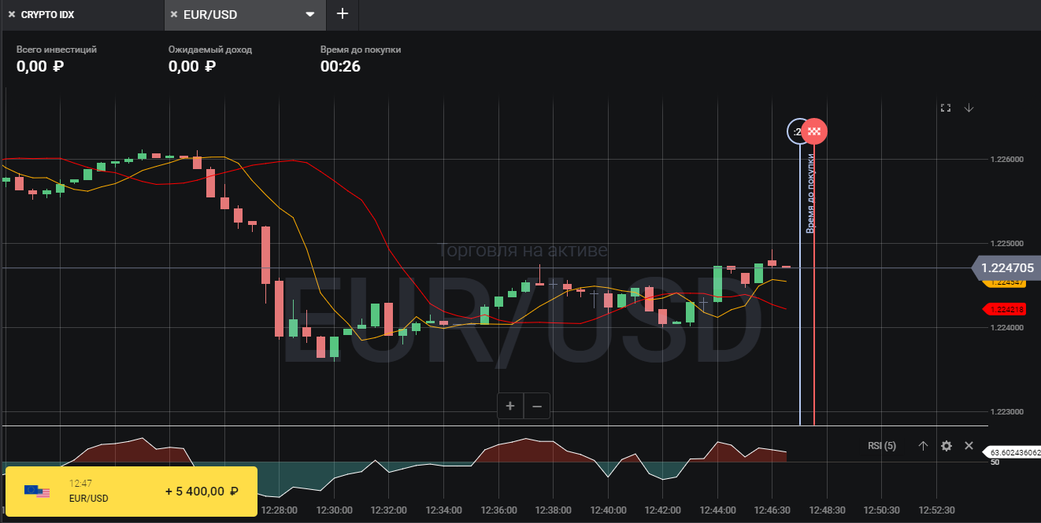This screenshot has width=1041, height=523.
Task: Zoom out the chart with minus button
Action: click(x=537, y=406)
